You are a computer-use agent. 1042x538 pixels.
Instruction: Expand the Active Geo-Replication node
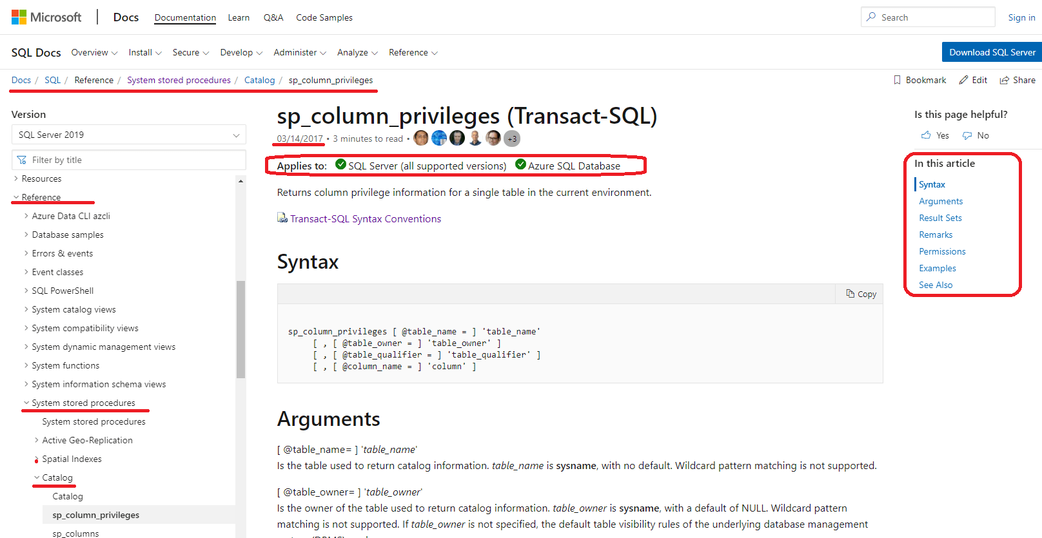(37, 440)
